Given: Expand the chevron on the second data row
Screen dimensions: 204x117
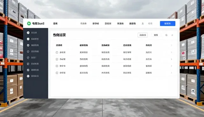Looking at the screenshot, I should click(x=171, y=59).
